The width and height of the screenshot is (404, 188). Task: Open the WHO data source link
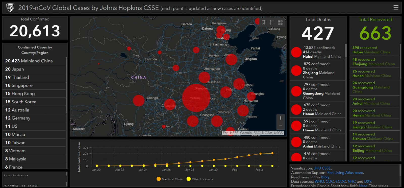click(x=319, y=181)
